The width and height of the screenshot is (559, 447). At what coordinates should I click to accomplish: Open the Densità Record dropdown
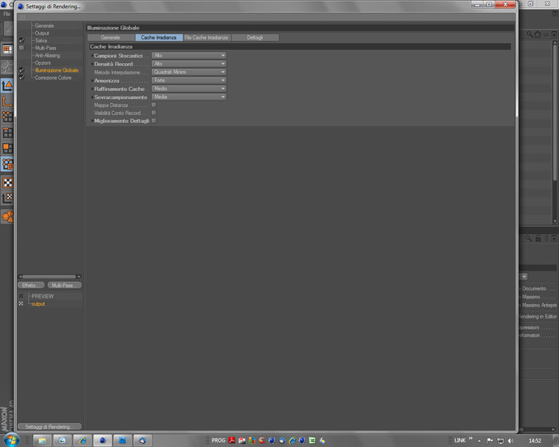click(x=189, y=63)
